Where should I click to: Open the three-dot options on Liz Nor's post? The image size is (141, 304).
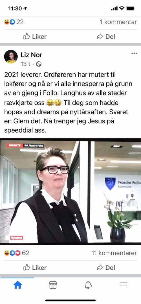click(x=134, y=53)
